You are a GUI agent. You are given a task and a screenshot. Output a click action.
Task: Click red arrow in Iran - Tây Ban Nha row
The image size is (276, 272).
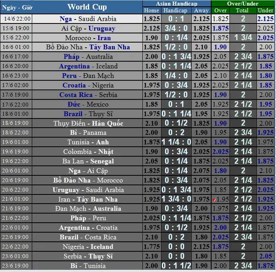tap(214, 200)
